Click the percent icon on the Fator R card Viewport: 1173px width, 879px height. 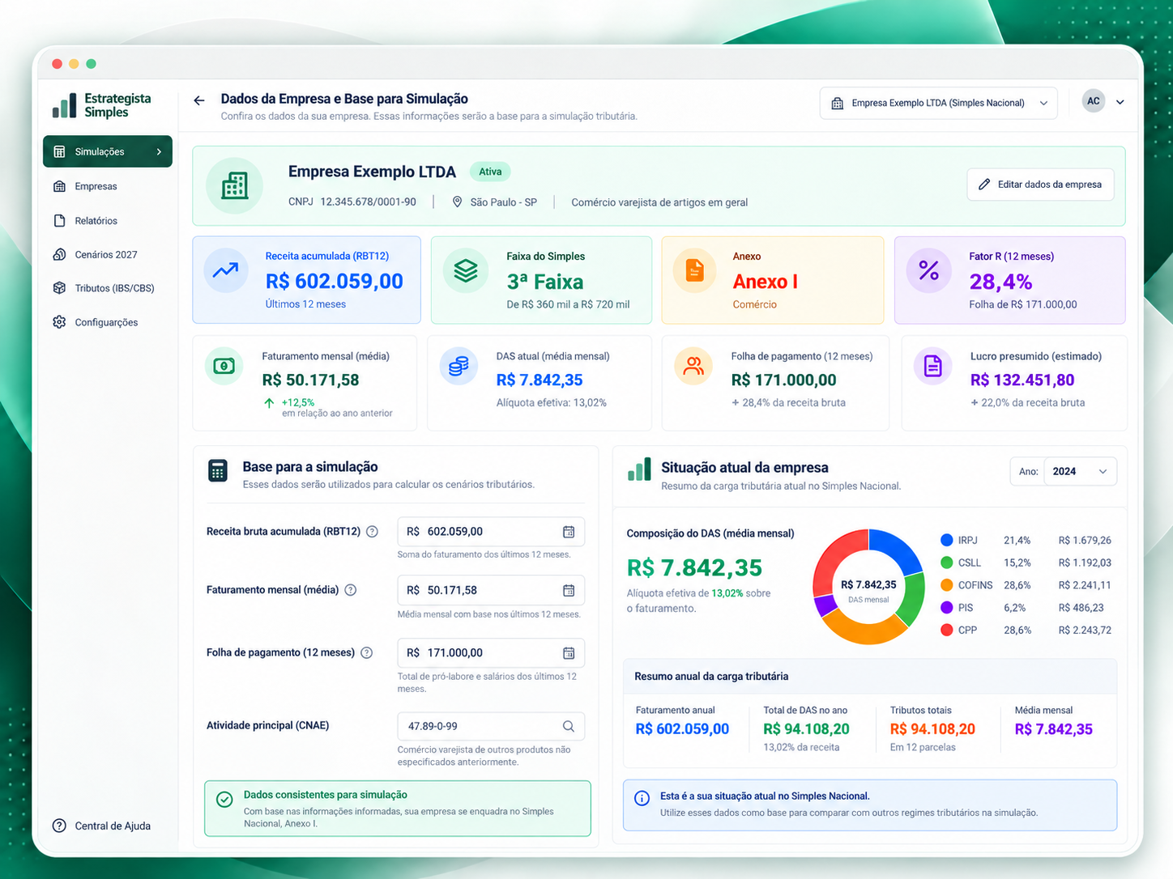929,270
